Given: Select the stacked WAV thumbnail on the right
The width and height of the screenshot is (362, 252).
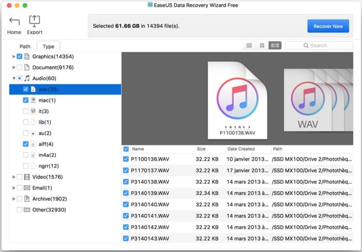Looking at the screenshot, I should [x=319, y=100].
